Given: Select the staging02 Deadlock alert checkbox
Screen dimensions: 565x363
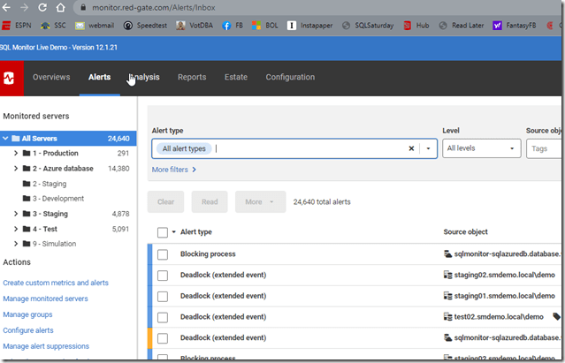Looking at the screenshot, I should pos(162,275).
